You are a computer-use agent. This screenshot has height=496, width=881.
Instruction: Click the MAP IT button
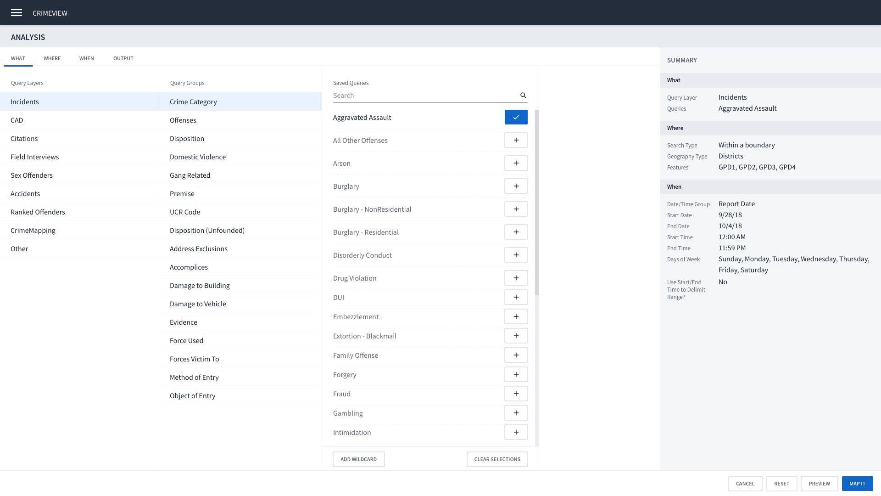pyautogui.click(x=857, y=484)
